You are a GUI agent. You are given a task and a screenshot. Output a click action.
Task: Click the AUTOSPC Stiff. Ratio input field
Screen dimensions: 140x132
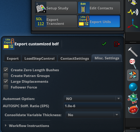(x=93, y=106)
